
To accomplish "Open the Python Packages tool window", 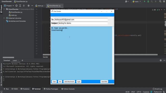I will point(51,89).
